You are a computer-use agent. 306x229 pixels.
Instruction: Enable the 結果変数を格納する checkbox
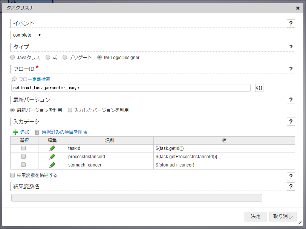[x=12, y=176]
